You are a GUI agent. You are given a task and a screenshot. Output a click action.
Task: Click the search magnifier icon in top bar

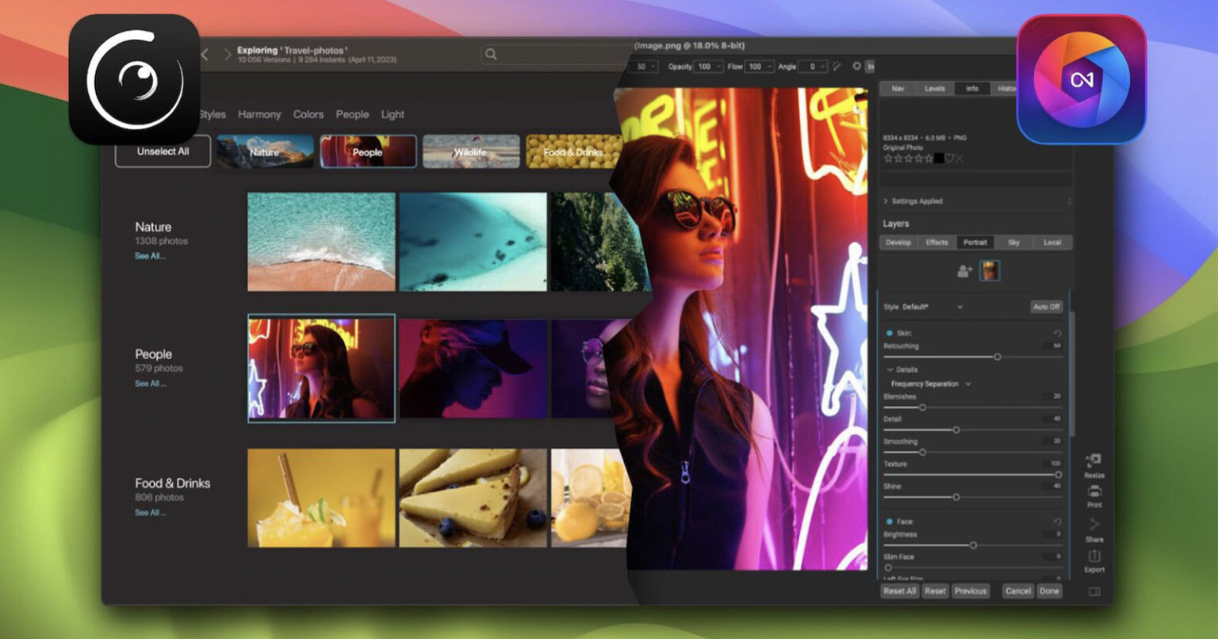[x=491, y=55]
